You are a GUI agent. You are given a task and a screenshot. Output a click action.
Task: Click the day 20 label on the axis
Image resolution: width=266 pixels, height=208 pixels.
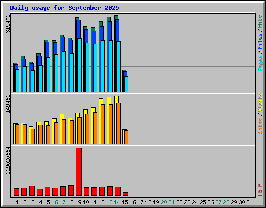(x=164, y=202)
